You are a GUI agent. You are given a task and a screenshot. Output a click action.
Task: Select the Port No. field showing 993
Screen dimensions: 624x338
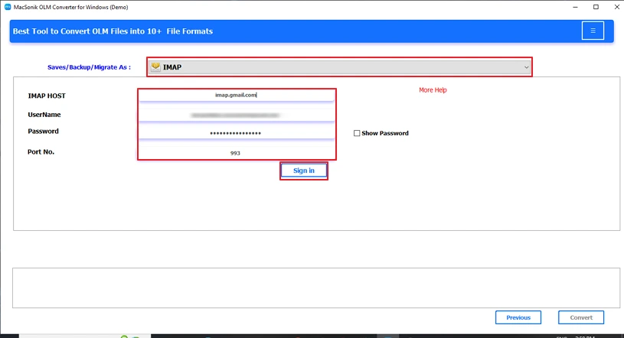(x=236, y=153)
